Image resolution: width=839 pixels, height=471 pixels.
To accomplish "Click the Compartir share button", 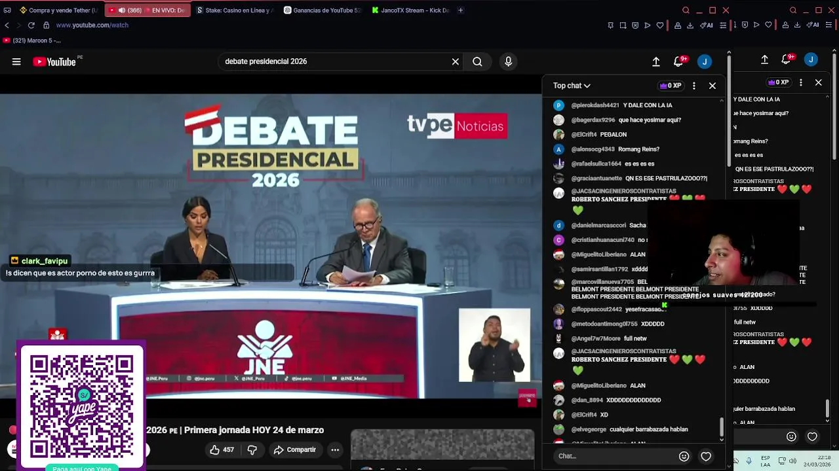I will (x=295, y=449).
